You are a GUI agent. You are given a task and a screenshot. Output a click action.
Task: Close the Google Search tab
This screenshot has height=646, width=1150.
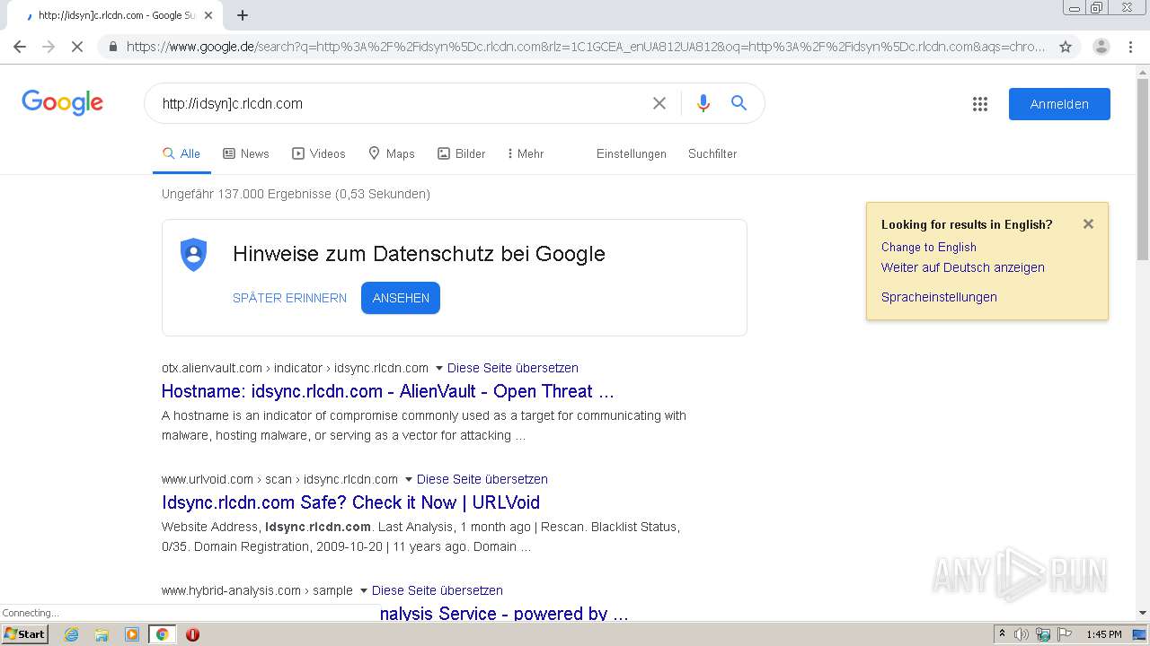coord(208,15)
